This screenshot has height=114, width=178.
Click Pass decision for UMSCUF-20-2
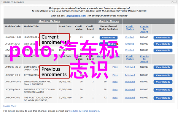coord(115,75)
